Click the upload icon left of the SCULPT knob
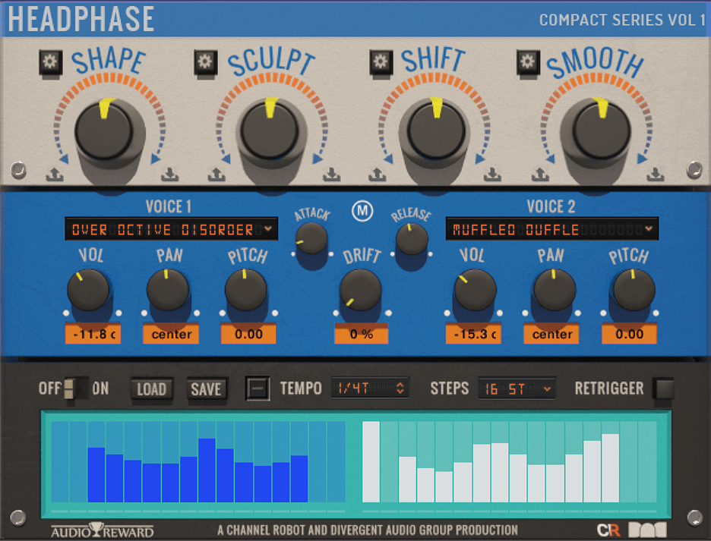Screen dimensions: 711x541 216,175
